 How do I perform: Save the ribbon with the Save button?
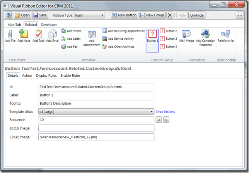40,15
